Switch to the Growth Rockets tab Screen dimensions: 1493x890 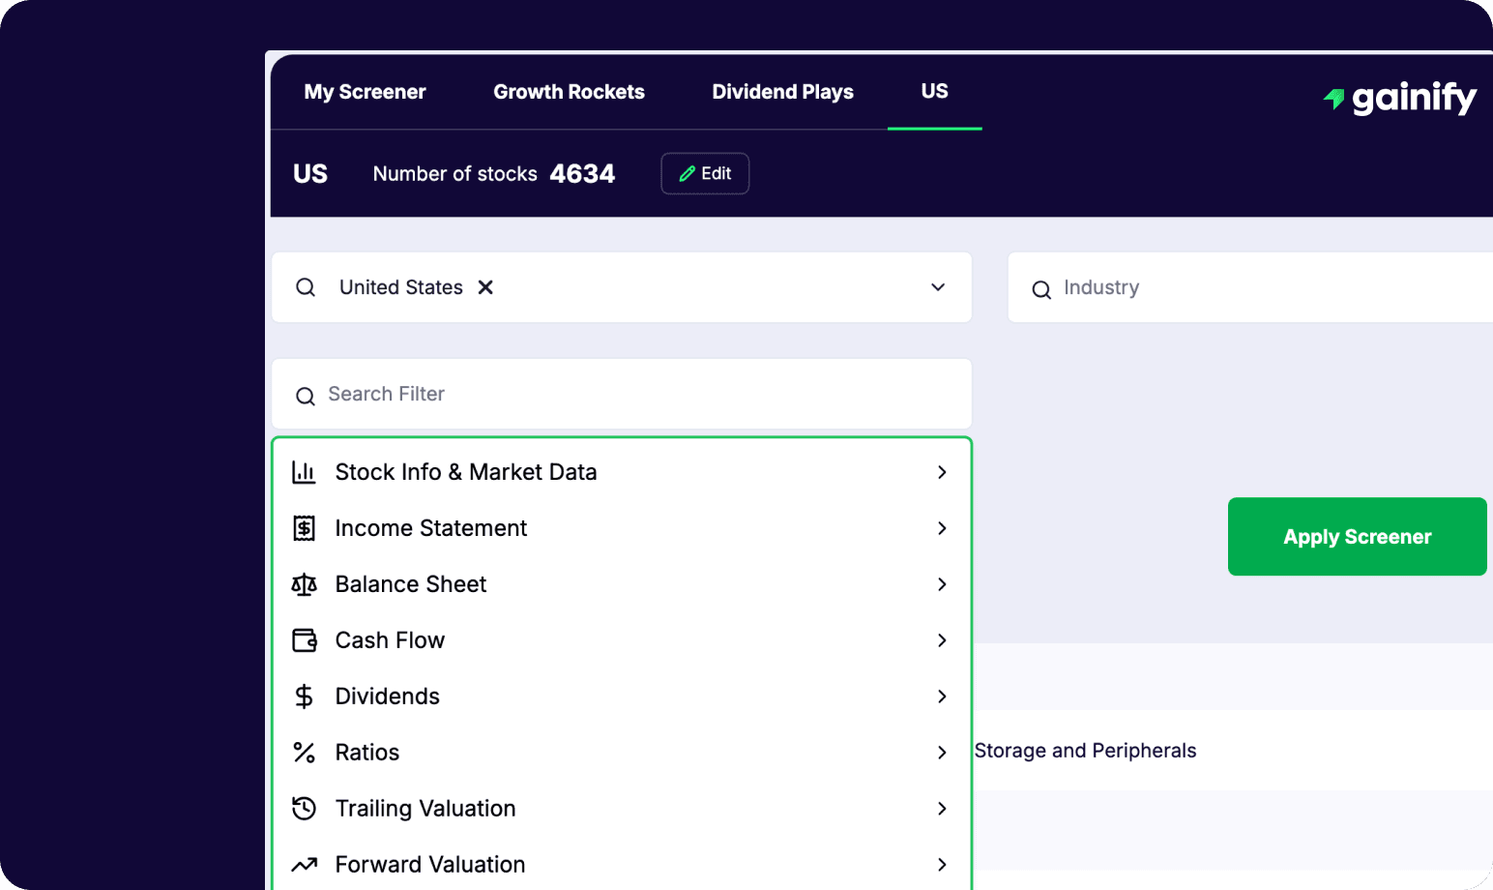[x=569, y=92]
